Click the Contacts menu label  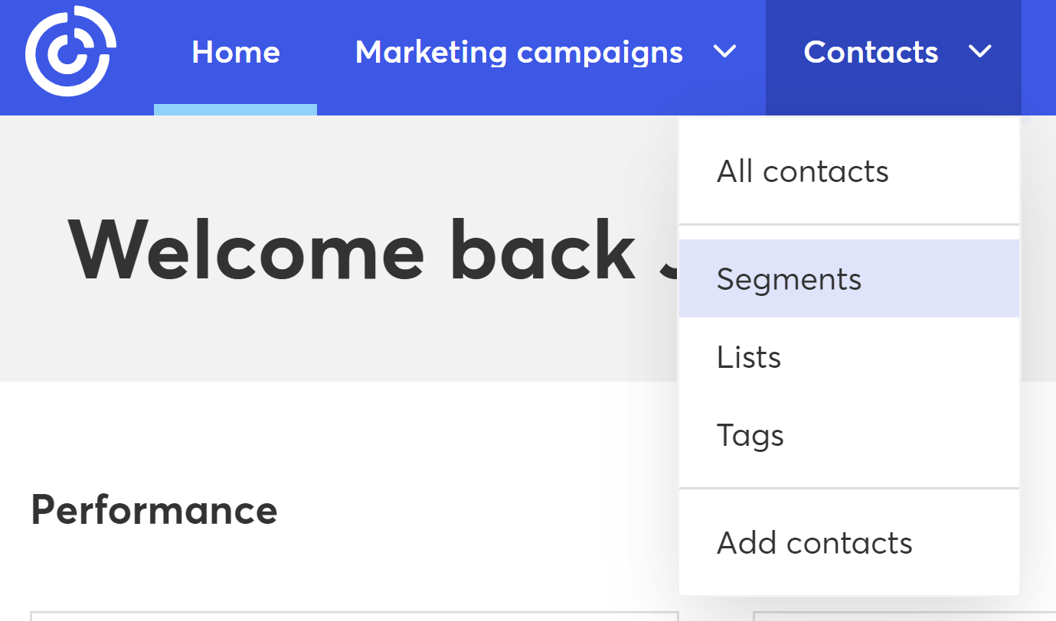coord(871,52)
